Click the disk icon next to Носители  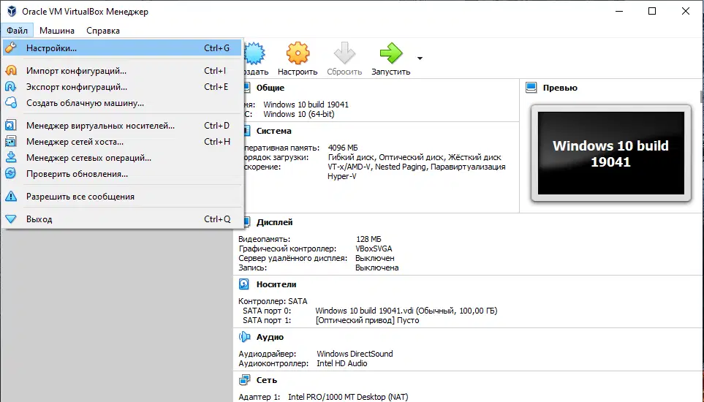[243, 284]
